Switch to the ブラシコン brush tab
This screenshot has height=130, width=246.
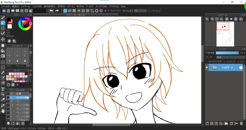click(x=20, y=66)
